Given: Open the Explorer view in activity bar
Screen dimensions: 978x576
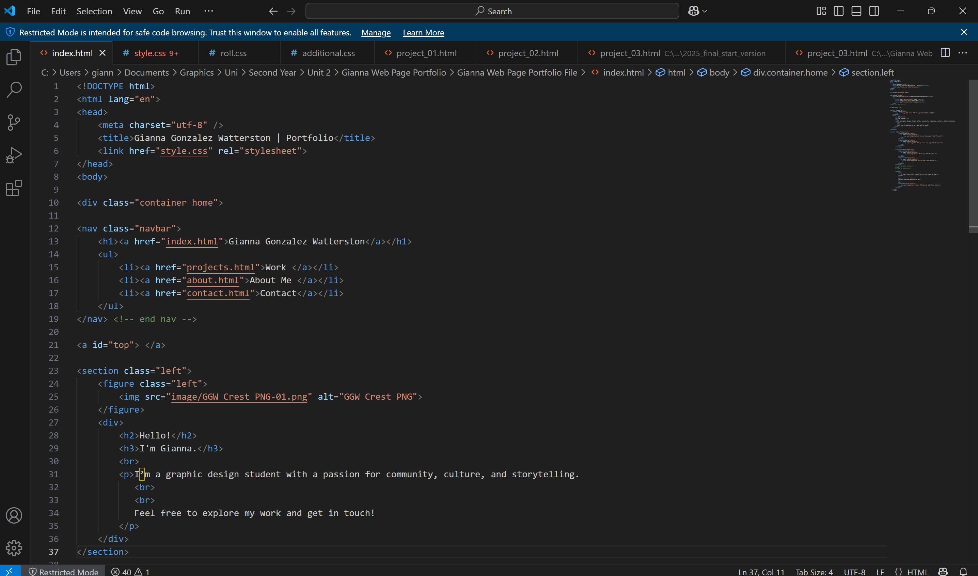Looking at the screenshot, I should point(14,57).
